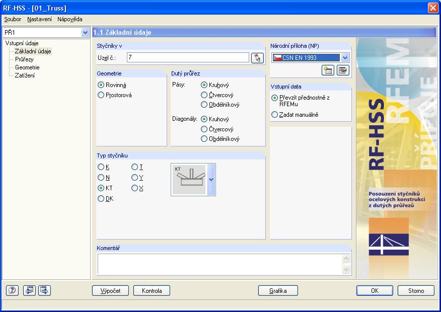Click the new national annex icon
Viewport: 441px width, 312px height.
328,70
